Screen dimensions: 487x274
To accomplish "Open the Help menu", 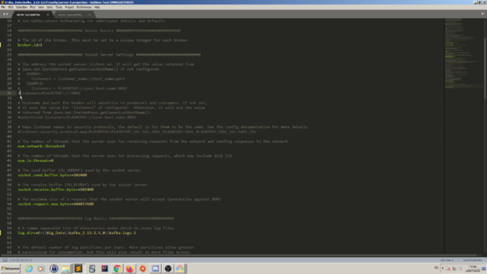I will (97, 7).
